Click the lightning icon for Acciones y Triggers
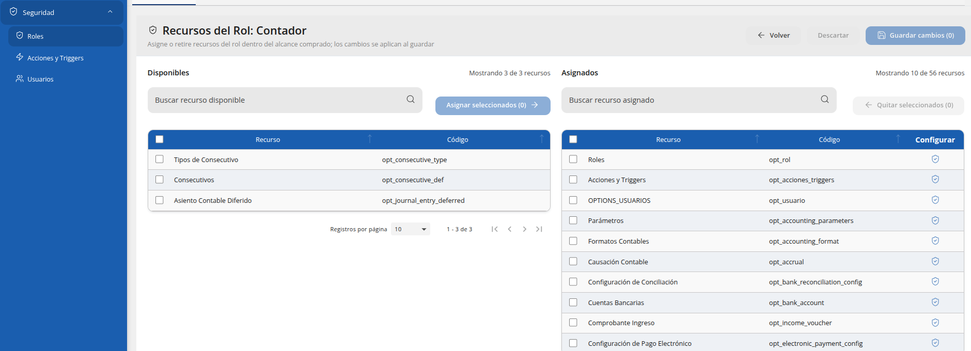The width and height of the screenshot is (971, 351). [20, 57]
